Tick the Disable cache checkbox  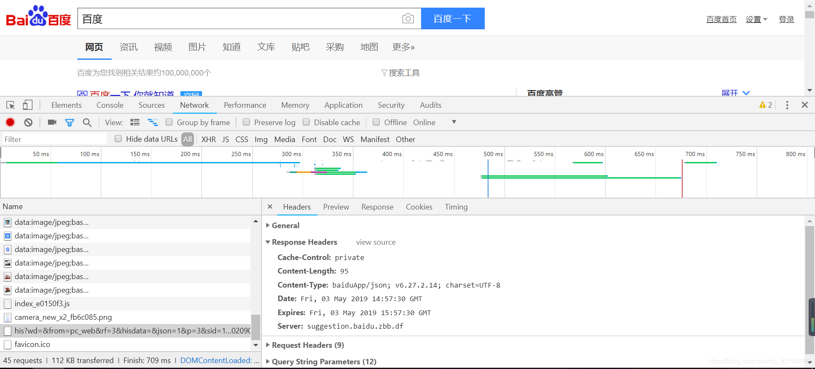(306, 122)
